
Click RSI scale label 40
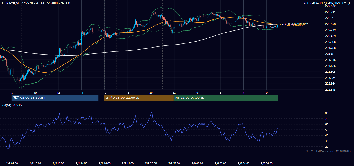327,136
